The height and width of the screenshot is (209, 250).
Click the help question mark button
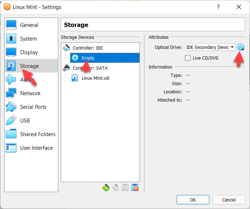(x=218, y=7)
